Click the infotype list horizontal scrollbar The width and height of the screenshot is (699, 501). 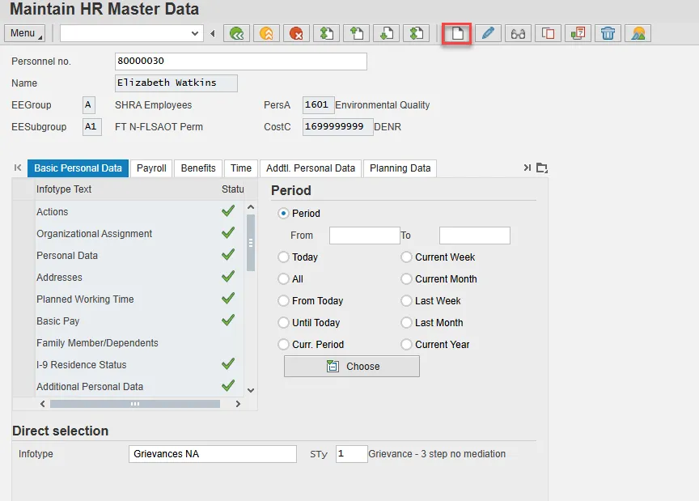(135, 403)
